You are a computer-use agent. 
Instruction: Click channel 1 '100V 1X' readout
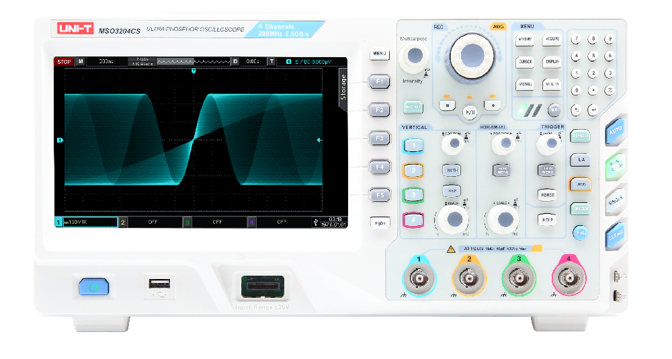(x=86, y=222)
